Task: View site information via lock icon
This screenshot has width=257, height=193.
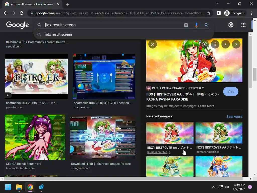Action: [x=32, y=13]
